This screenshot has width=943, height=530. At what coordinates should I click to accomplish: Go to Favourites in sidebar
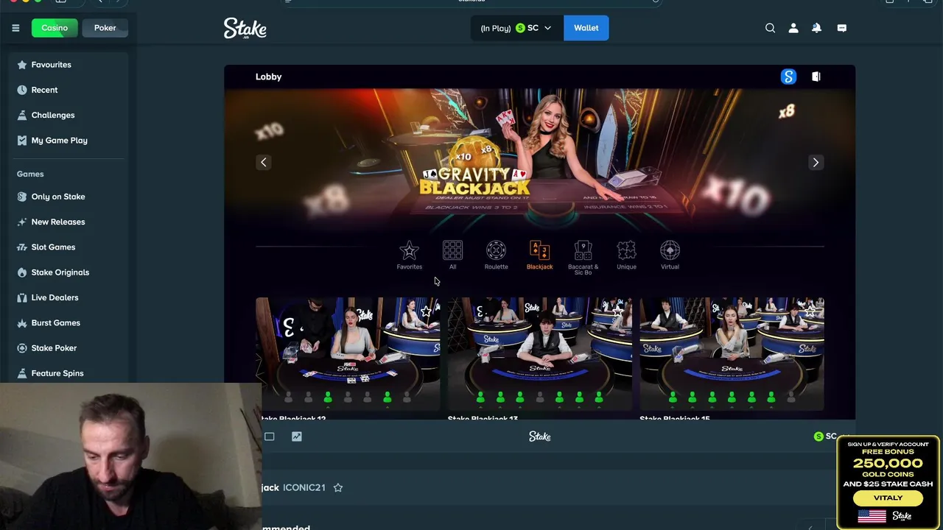point(68,65)
